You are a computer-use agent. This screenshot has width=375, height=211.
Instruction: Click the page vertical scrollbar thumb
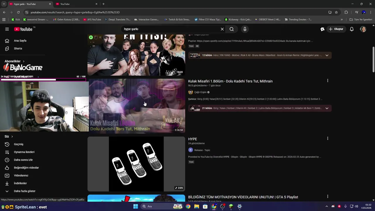(373, 59)
